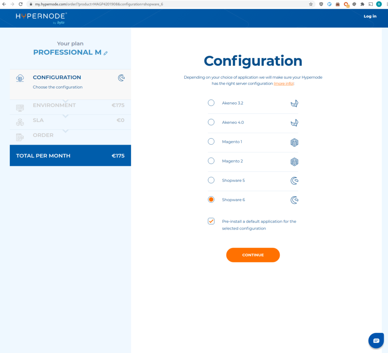The image size is (388, 353).
Task: Bookmark this page with the star icon
Action: pyautogui.click(x=311, y=4)
